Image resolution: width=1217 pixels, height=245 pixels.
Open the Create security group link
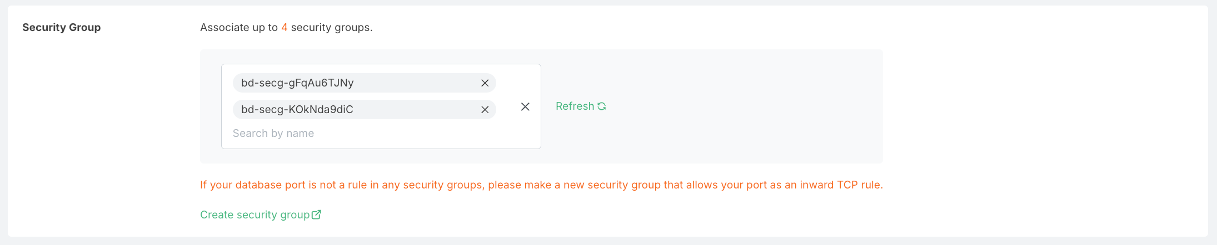coord(255,215)
